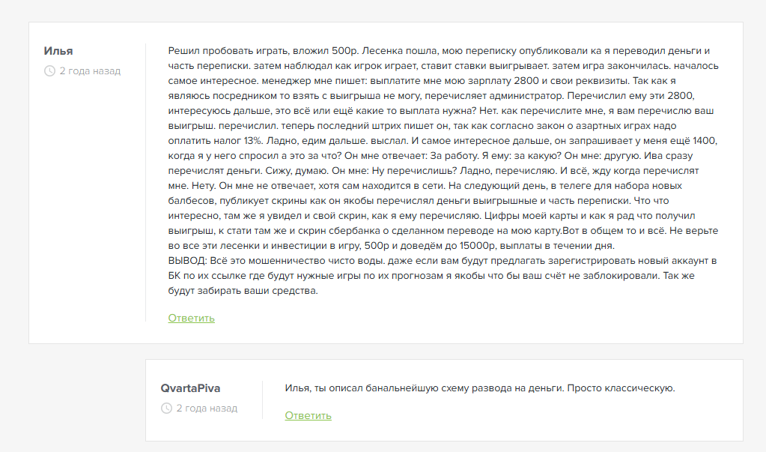Image resolution: width=766 pixels, height=452 pixels.
Task: Open the profile name Илья
Action: coord(58,51)
